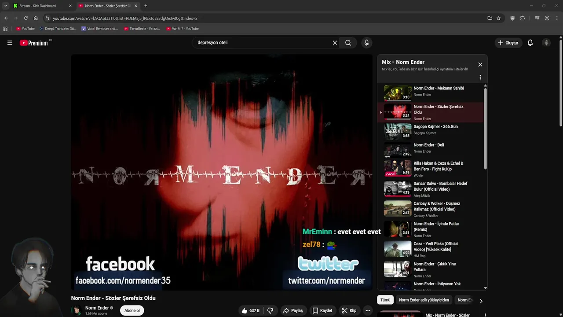Go back in browser history
This screenshot has height=317, width=563.
(x=6, y=18)
